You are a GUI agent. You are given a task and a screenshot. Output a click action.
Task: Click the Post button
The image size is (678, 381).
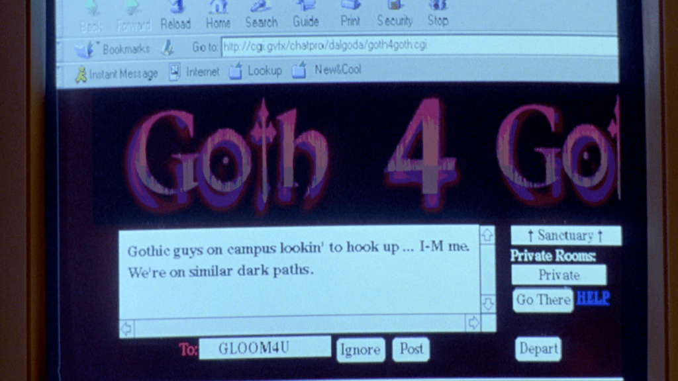coord(411,349)
